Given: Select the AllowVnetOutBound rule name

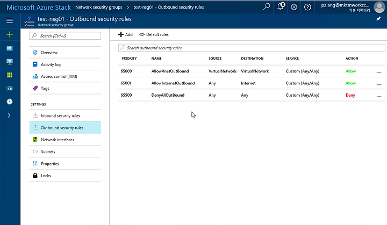Looking at the screenshot, I should click(x=170, y=71).
